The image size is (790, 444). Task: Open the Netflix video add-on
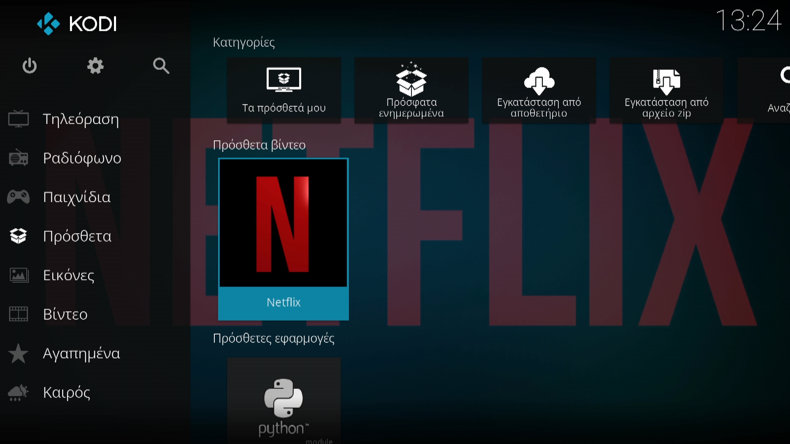[283, 238]
